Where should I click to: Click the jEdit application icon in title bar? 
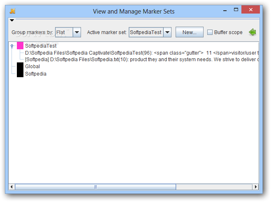point(12,11)
